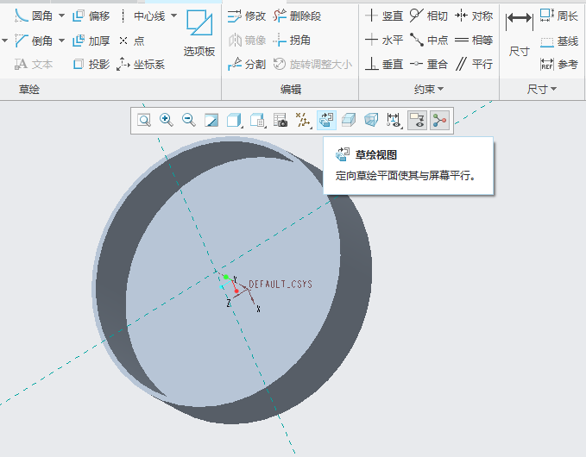Viewport: 586px width, 457px height.
Task: Apply the 相切 (Tangent) constraint
Action: pos(429,16)
